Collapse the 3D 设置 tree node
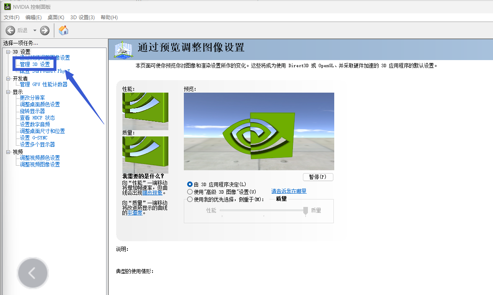493x295 pixels. click(x=8, y=52)
